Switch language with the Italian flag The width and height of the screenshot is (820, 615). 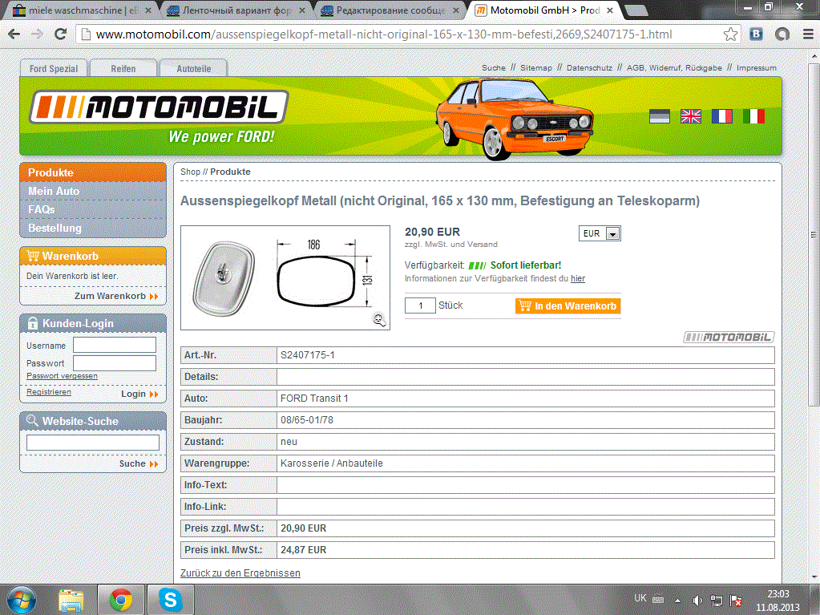753,116
